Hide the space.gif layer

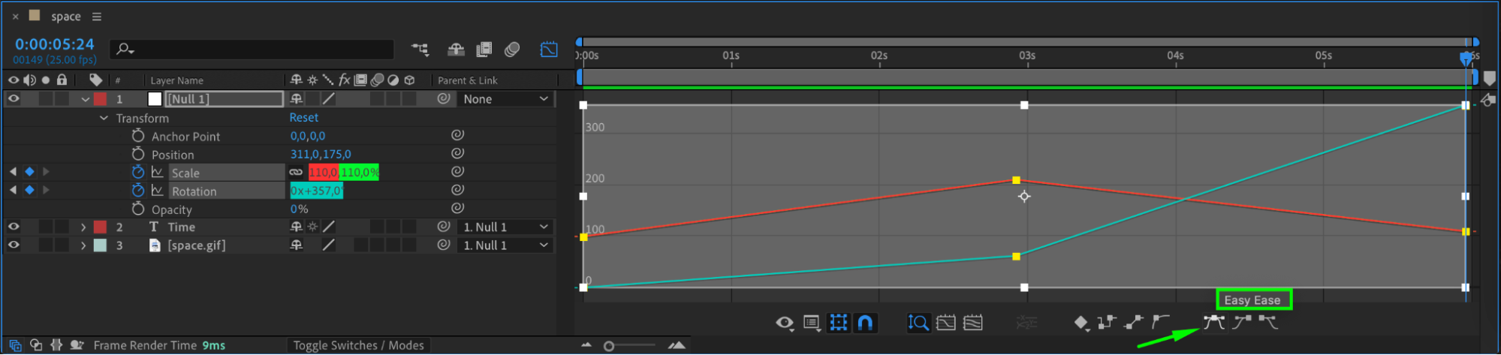coord(14,245)
